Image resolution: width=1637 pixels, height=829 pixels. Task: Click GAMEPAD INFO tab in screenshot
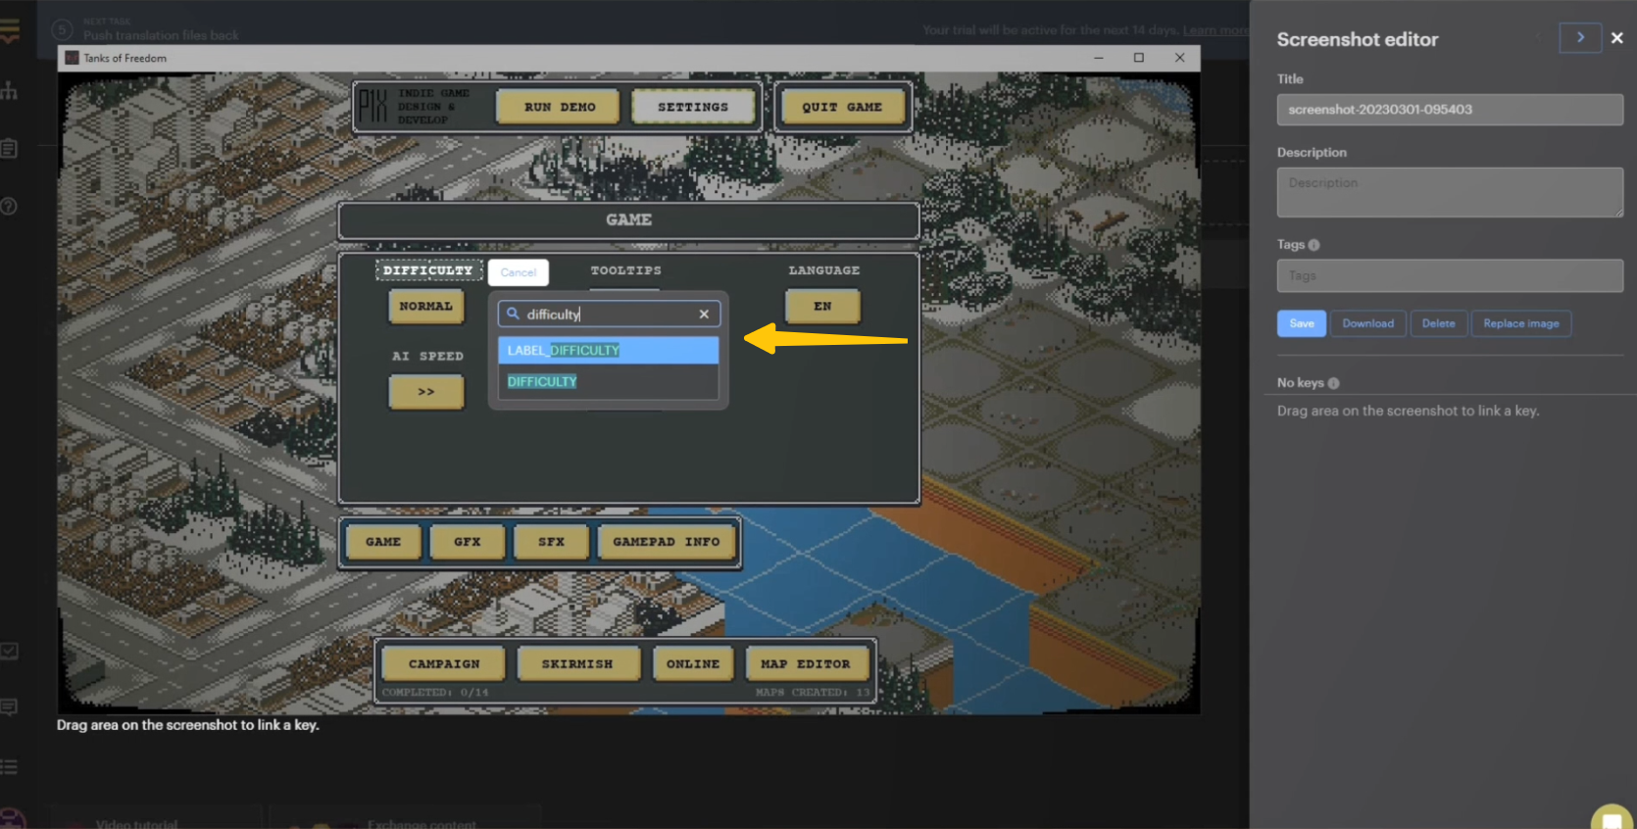coord(667,542)
